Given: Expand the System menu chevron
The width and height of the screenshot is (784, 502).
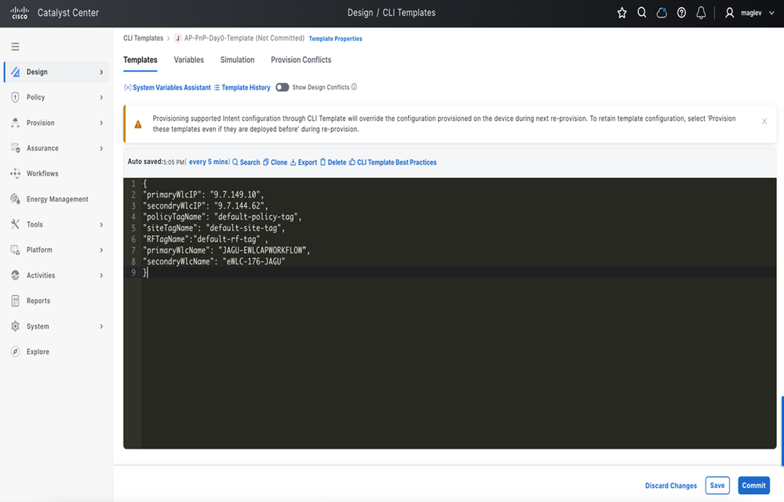Looking at the screenshot, I should (x=101, y=326).
